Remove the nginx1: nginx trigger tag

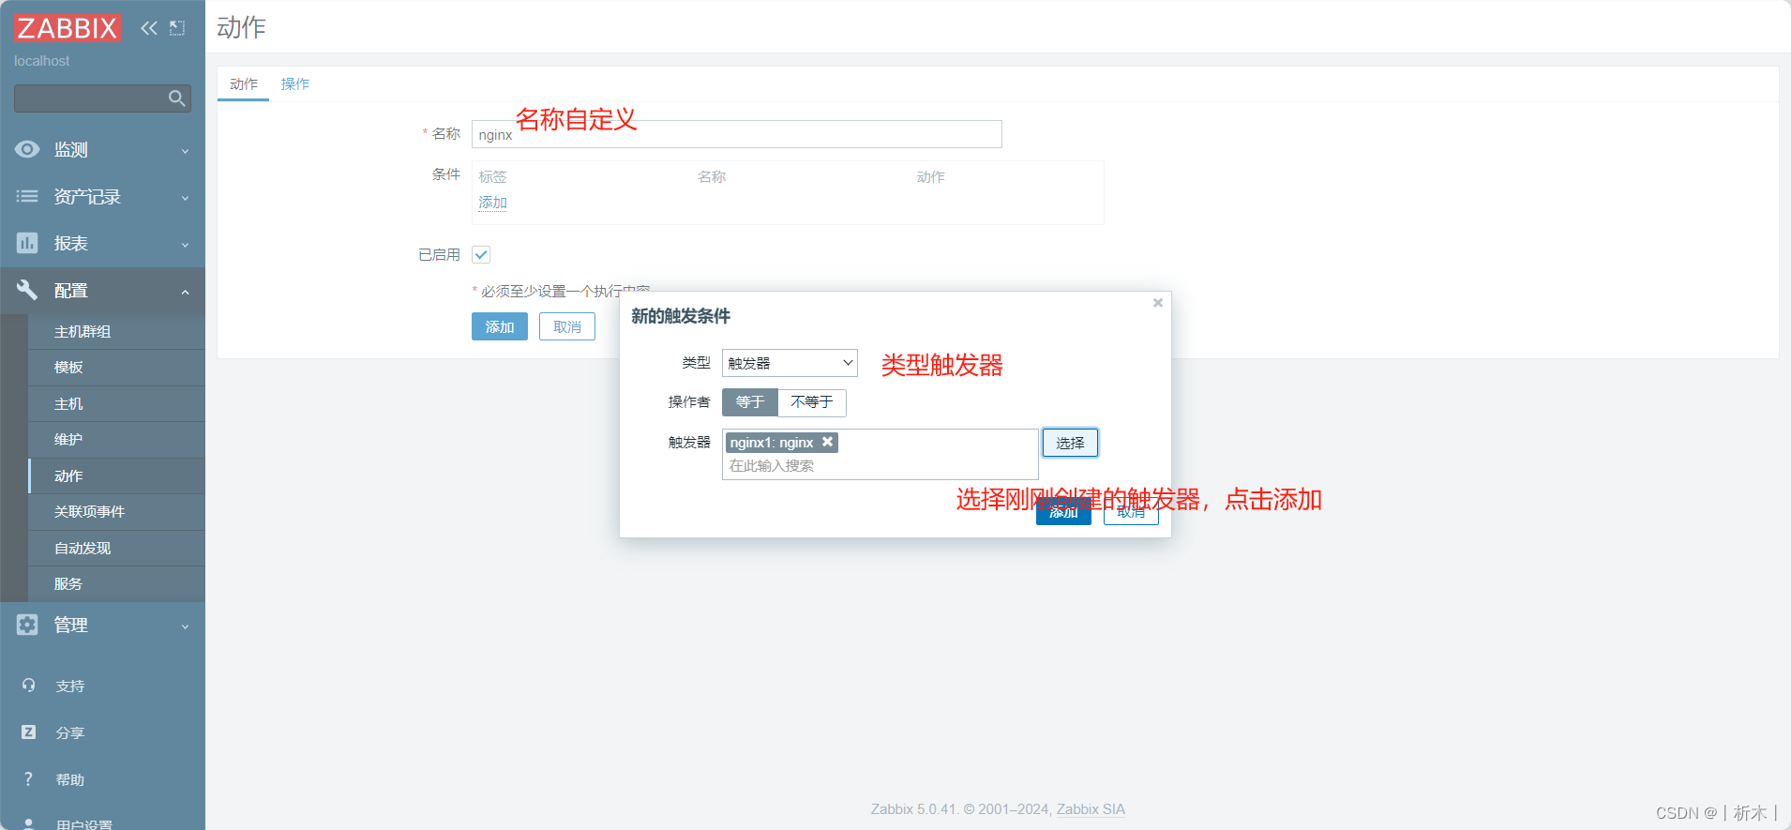pos(827,442)
